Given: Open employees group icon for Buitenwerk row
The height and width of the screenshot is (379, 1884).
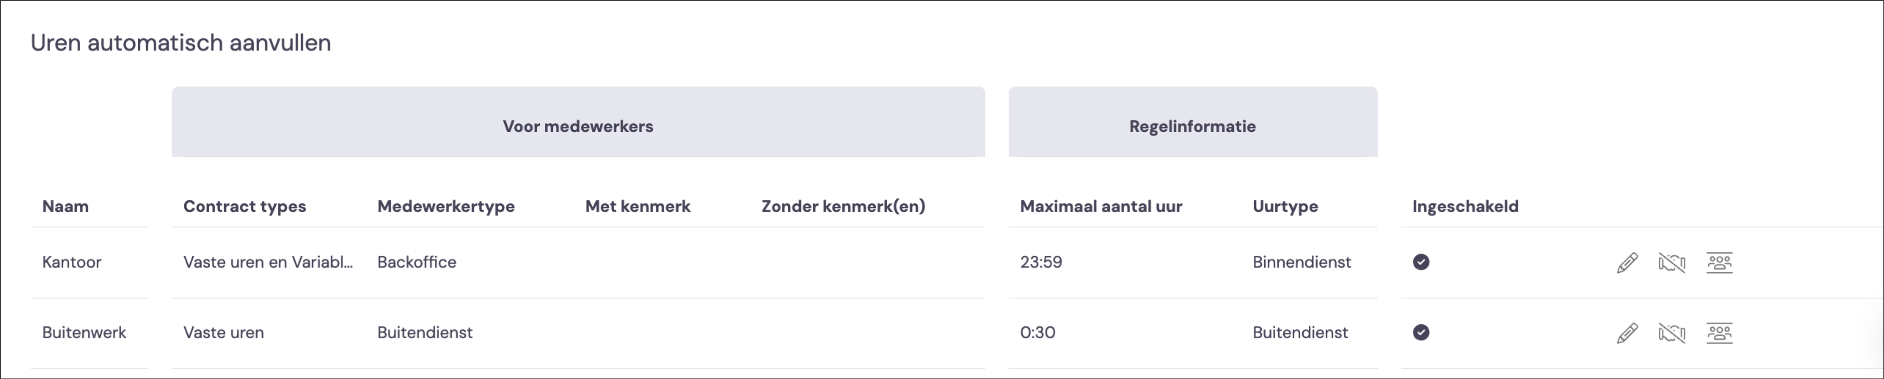Looking at the screenshot, I should click(1720, 333).
